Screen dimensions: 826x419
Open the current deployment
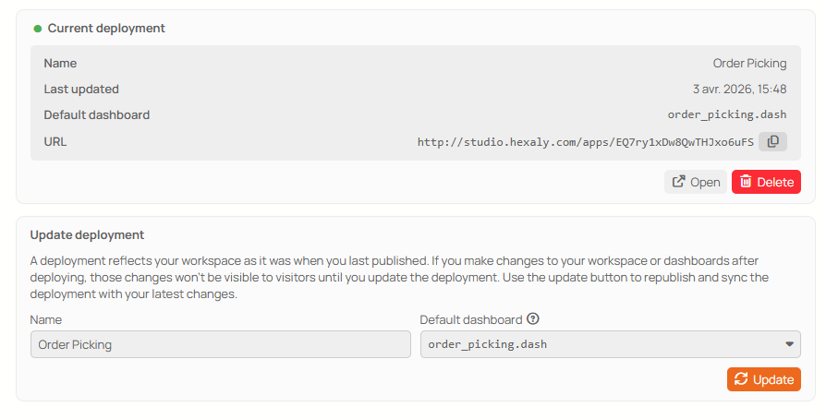pyautogui.click(x=696, y=182)
